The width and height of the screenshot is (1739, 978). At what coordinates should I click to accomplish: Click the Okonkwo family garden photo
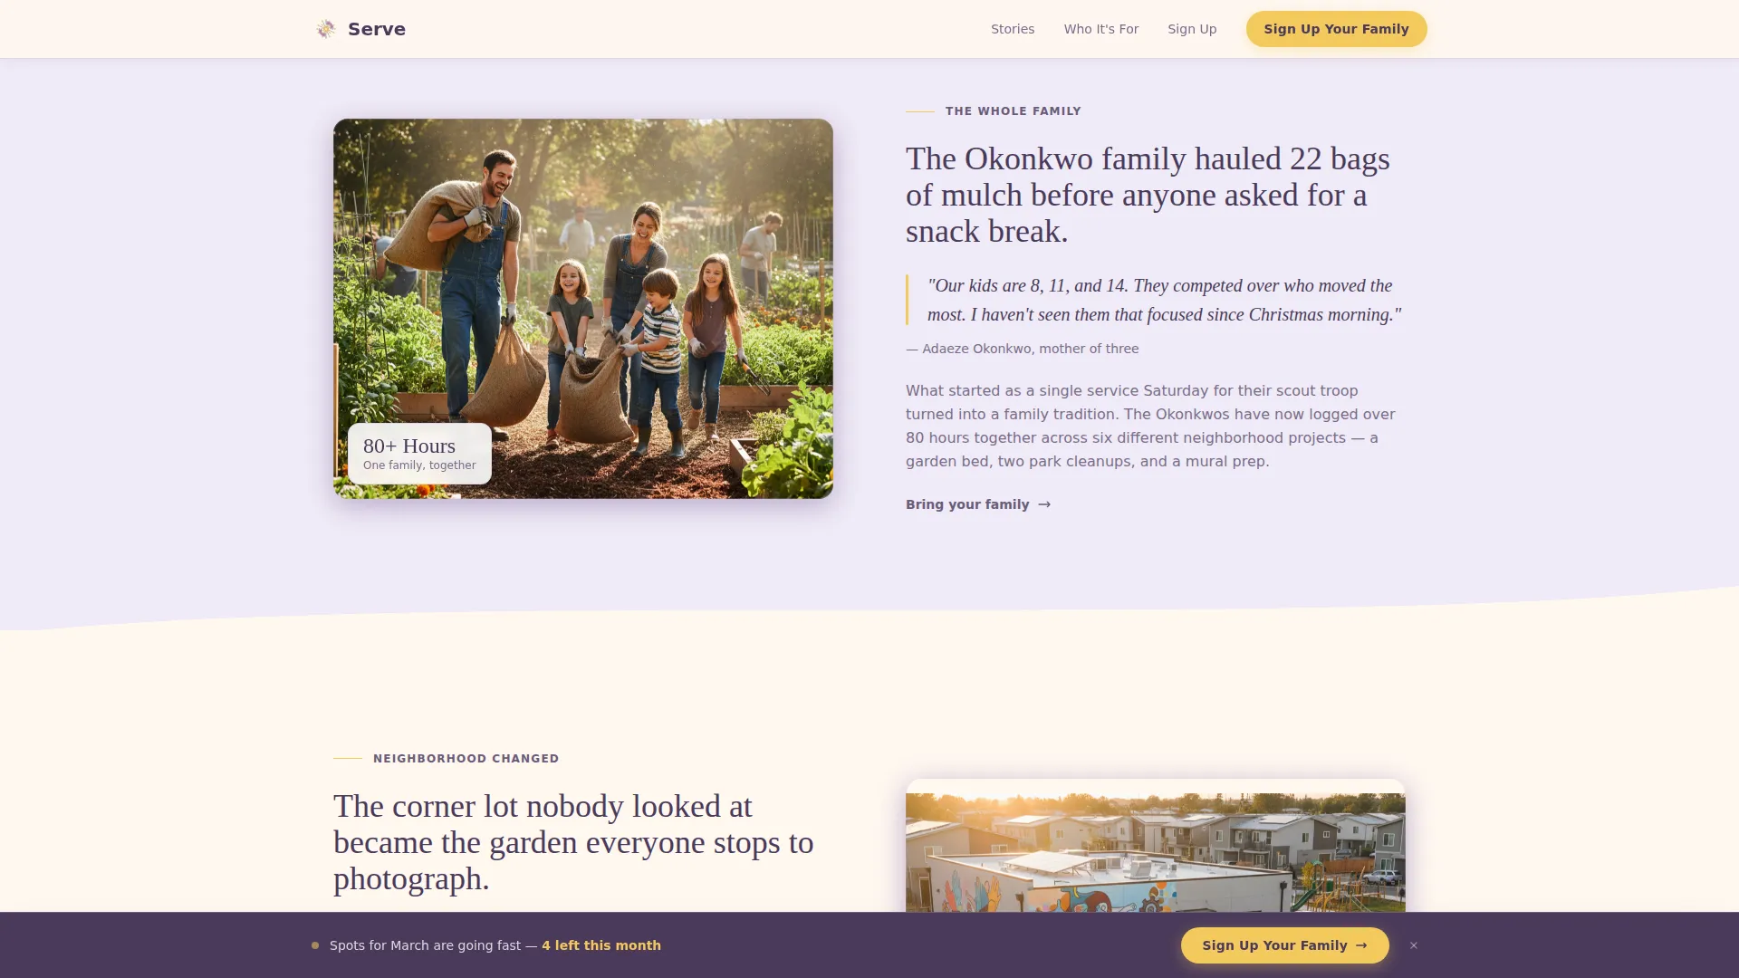(x=583, y=308)
